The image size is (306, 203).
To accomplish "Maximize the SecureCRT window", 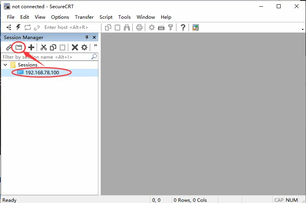I will pyautogui.click(x=279, y=6).
